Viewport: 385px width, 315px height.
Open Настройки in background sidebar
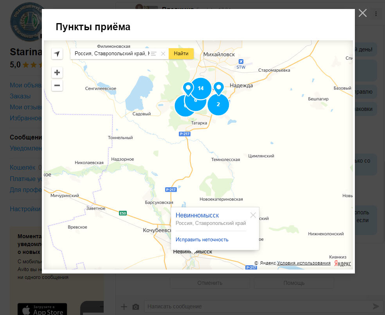click(x=25, y=209)
